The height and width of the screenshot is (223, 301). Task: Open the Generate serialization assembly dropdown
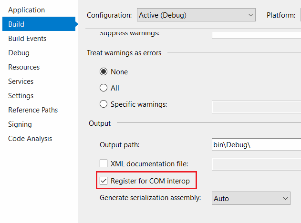[x=251, y=198]
